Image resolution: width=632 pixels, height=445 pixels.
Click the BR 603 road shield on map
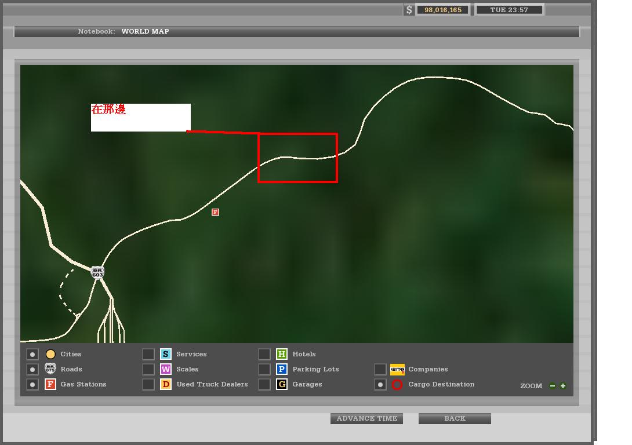click(x=97, y=272)
